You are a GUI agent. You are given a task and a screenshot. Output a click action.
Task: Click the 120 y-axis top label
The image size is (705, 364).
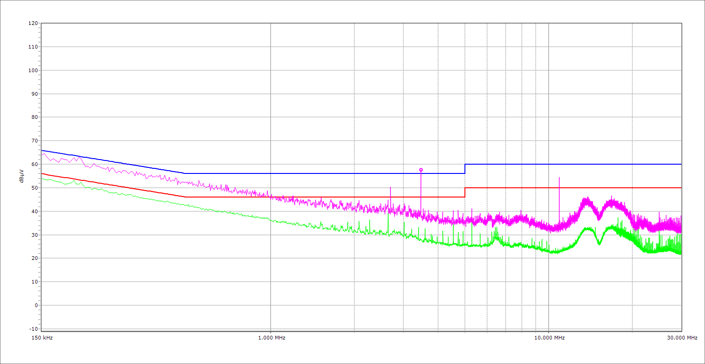click(33, 24)
